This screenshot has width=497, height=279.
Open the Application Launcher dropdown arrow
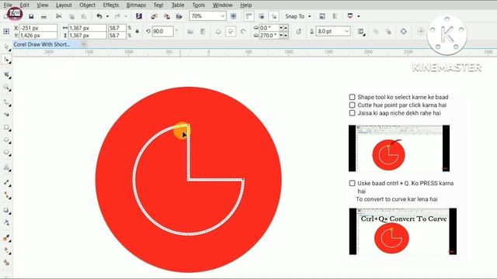[x=359, y=16]
